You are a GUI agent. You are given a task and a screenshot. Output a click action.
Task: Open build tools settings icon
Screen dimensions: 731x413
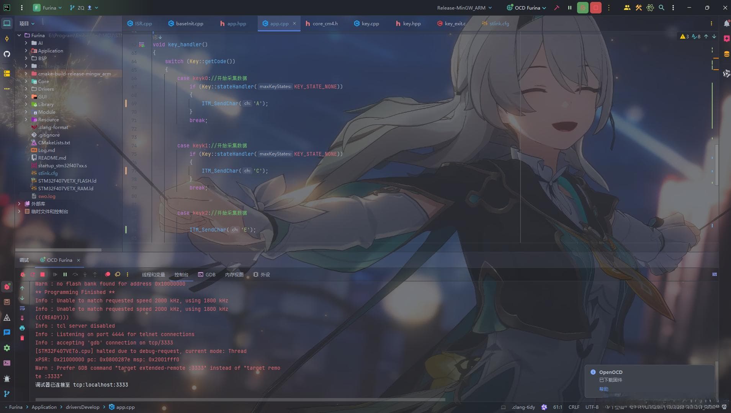click(x=638, y=8)
